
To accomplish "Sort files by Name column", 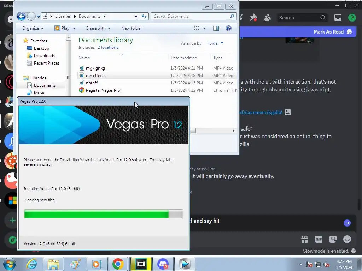I will [x=84, y=58].
